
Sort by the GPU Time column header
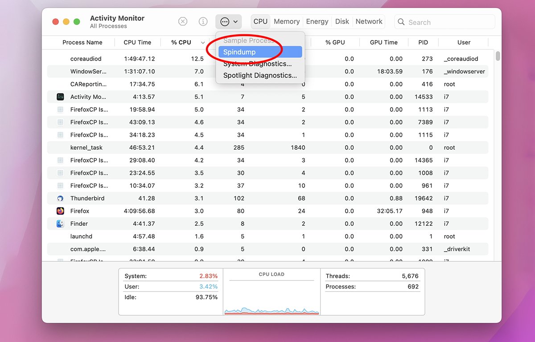(x=384, y=42)
